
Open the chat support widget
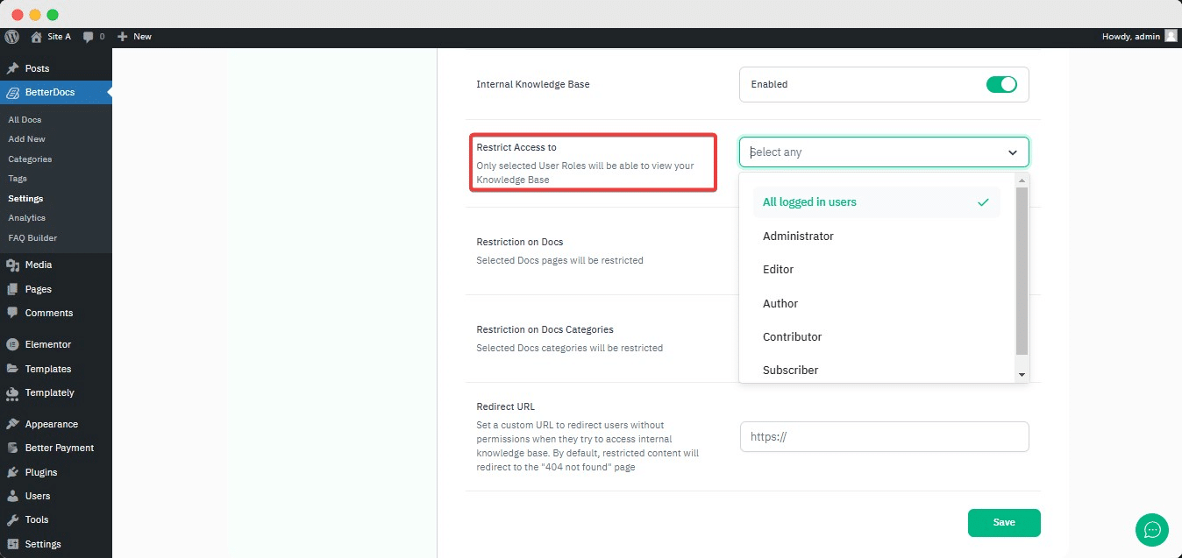click(1151, 530)
